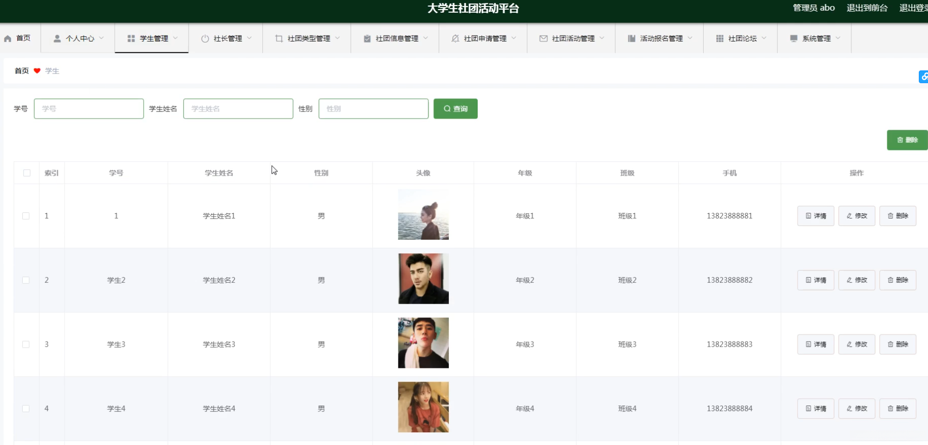This screenshot has height=445, width=928.
Task: Click the grid icon of 学生管理
Action: pyautogui.click(x=131, y=39)
